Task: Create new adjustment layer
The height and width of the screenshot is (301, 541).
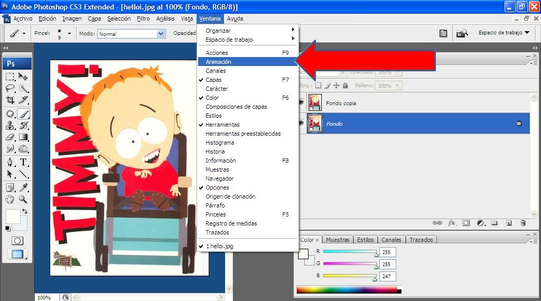Action: pos(481,223)
